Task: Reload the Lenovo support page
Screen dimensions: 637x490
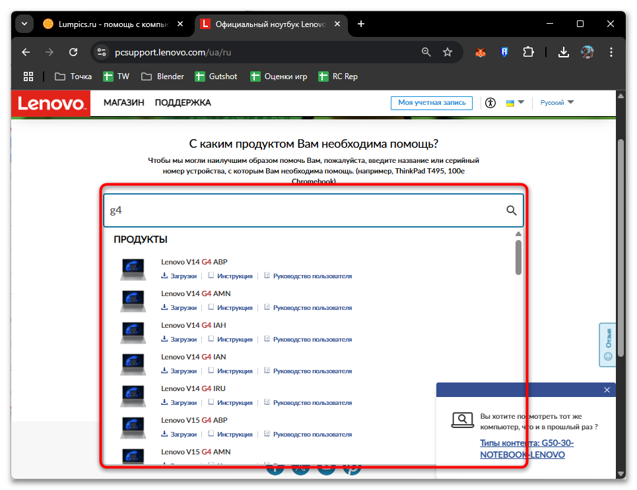Action: 73,52
